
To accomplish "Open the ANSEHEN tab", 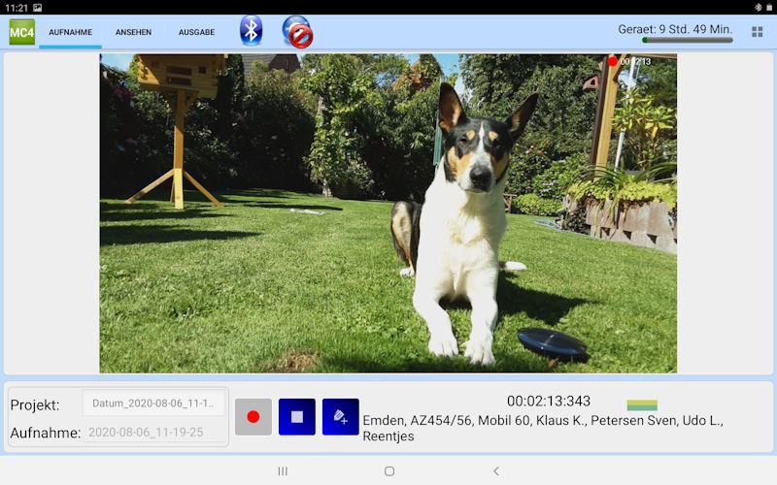I will 133,32.
